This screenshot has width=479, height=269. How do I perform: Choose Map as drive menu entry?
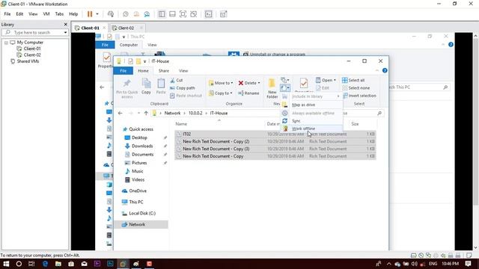point(311,105)
